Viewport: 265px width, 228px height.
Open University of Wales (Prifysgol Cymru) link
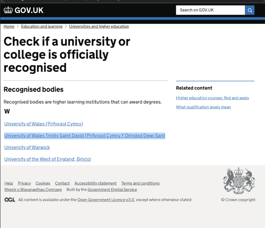point(43,124)
